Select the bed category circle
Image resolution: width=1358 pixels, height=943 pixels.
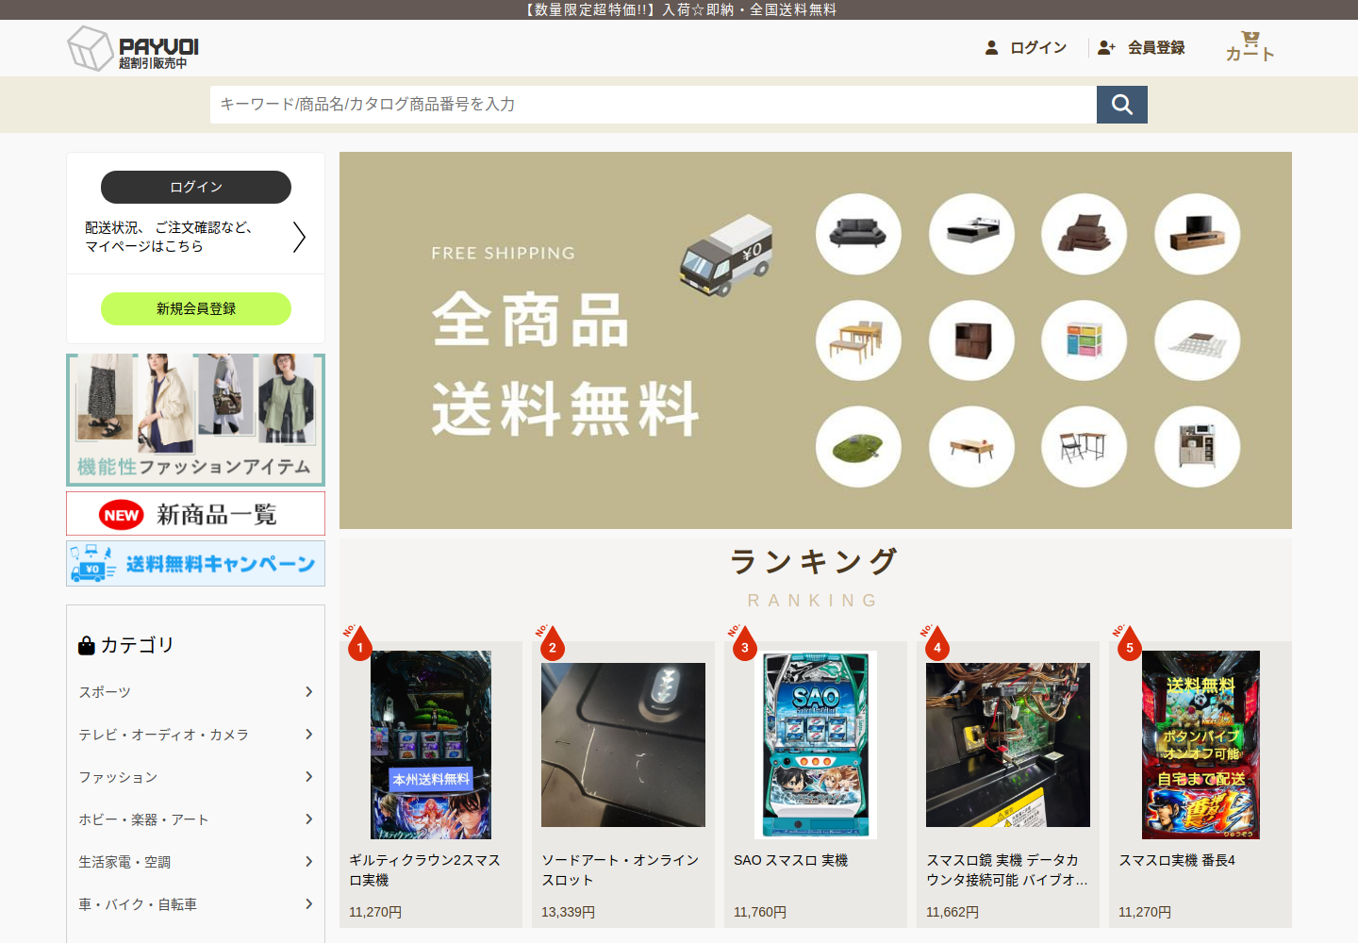pyautogui.click(x=971, y=234)
